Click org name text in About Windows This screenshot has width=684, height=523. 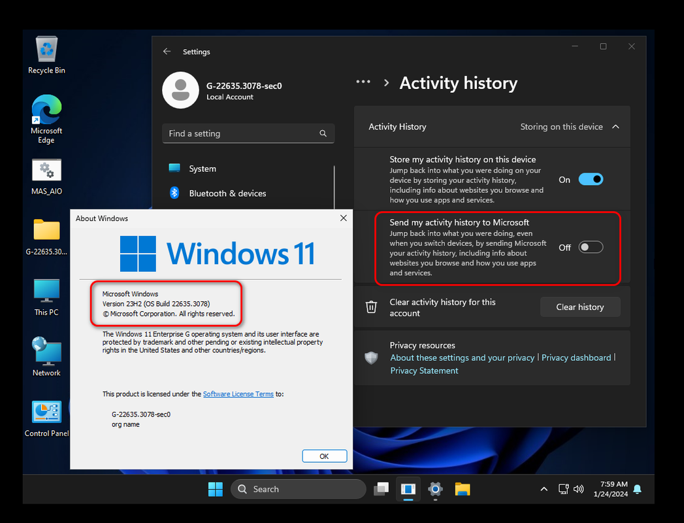coord(125,424)
